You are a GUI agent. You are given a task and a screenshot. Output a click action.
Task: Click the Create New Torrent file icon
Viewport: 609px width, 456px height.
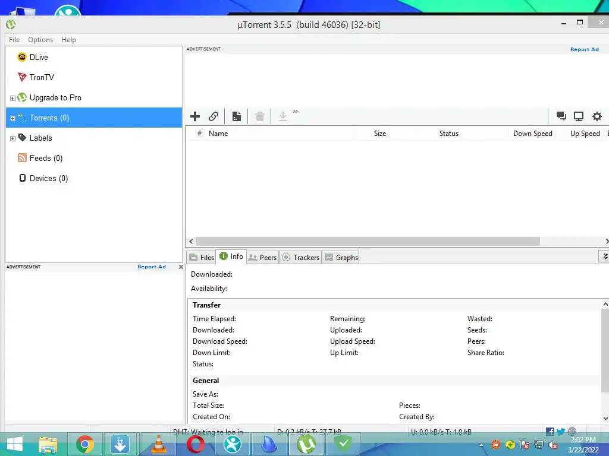tap(237, 116)
